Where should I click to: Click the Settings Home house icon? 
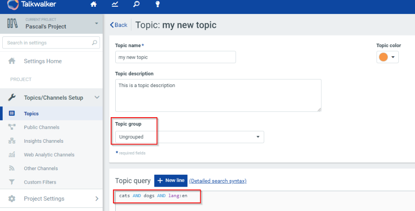click(12, 61)
